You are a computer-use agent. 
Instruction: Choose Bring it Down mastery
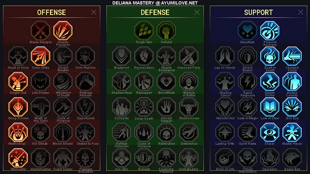click(x=18, y=107)
